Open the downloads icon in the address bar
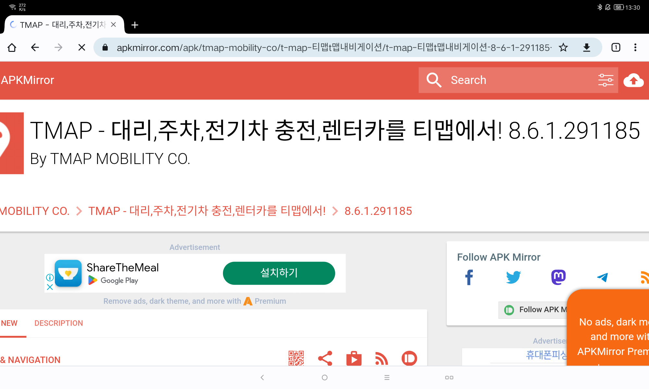Screen dimensions: 649x389 586,48
